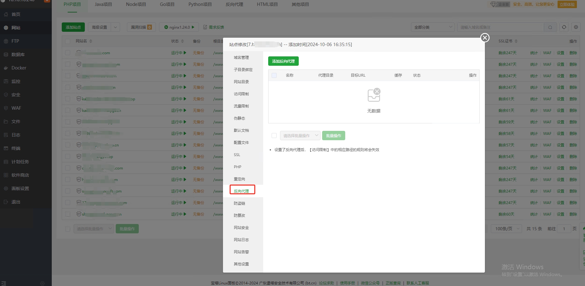This screenshot has height=286, width=585.
Task: Click the 网站 globe icon in sidebar
Action: click(x=6, y=28)
